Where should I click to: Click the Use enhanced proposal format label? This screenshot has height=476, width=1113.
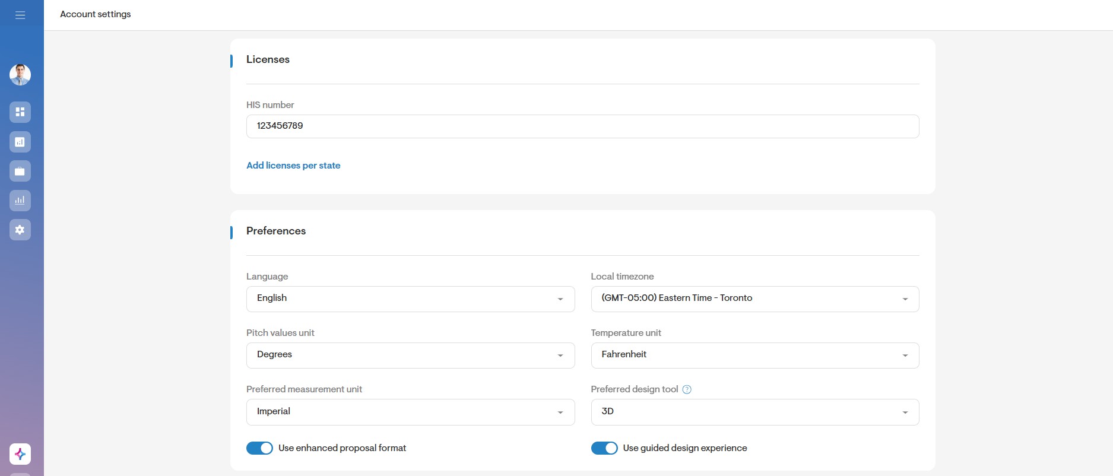[x=342, y=448]
